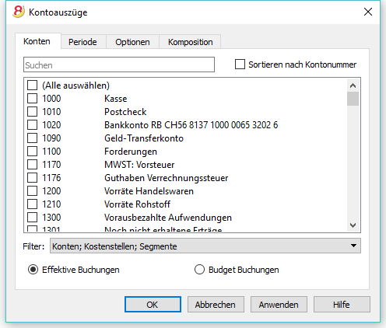Click the list scroll-up arrow
The width and height of the screenshot is (386, 328).
tap(353, 85)
